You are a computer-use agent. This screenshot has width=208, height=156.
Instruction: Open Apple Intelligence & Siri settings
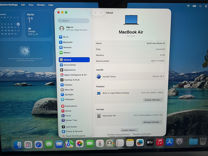coord(75,75)
